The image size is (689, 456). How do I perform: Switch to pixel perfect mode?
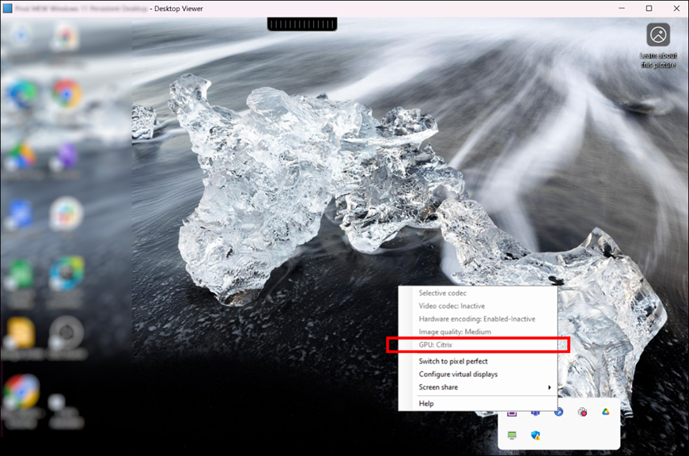click(x=453, y=361)
